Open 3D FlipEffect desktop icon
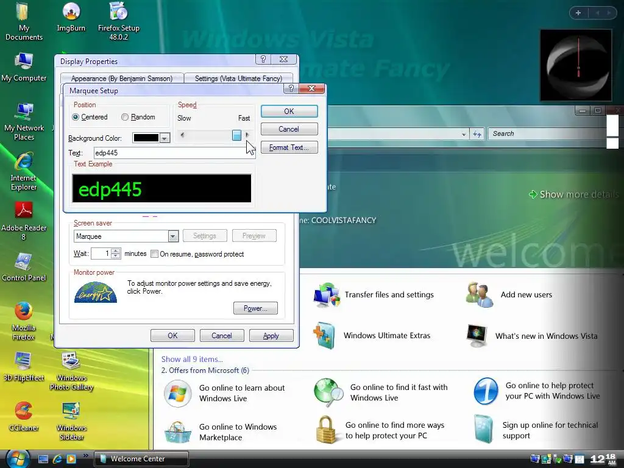The image size is (624, 468). tap(24, 367)
